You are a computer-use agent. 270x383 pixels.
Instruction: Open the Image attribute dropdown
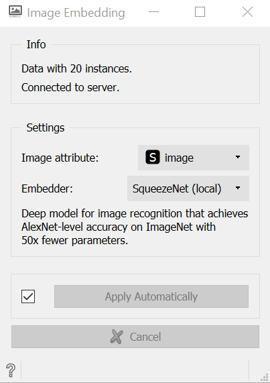click(194, 158)
